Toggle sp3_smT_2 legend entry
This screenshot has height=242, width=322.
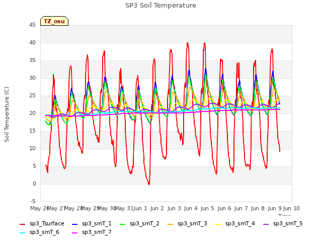(x=139, y=224)
